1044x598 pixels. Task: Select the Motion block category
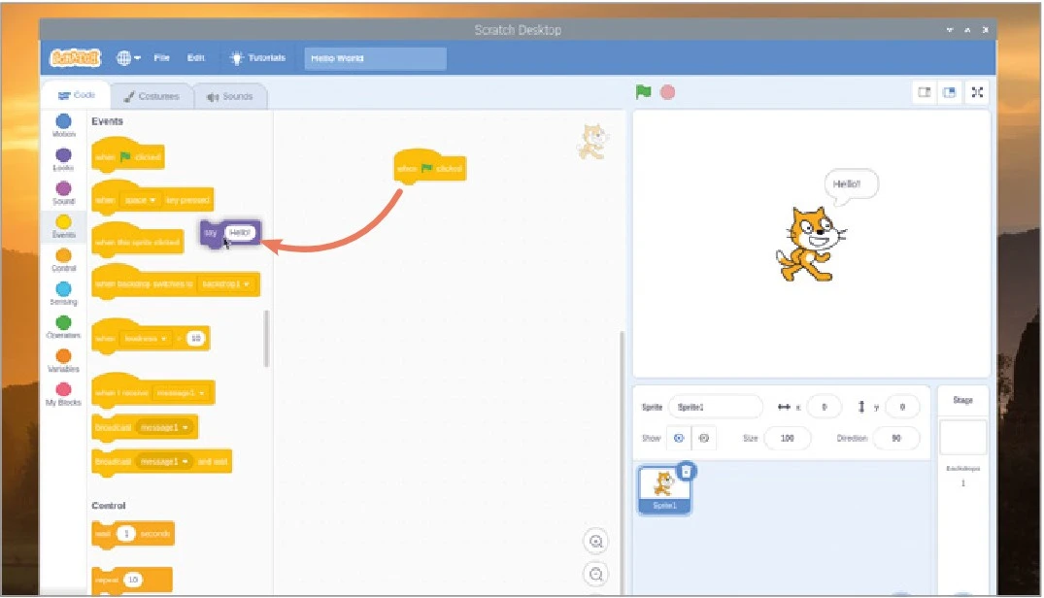click(x=64, y=122)
